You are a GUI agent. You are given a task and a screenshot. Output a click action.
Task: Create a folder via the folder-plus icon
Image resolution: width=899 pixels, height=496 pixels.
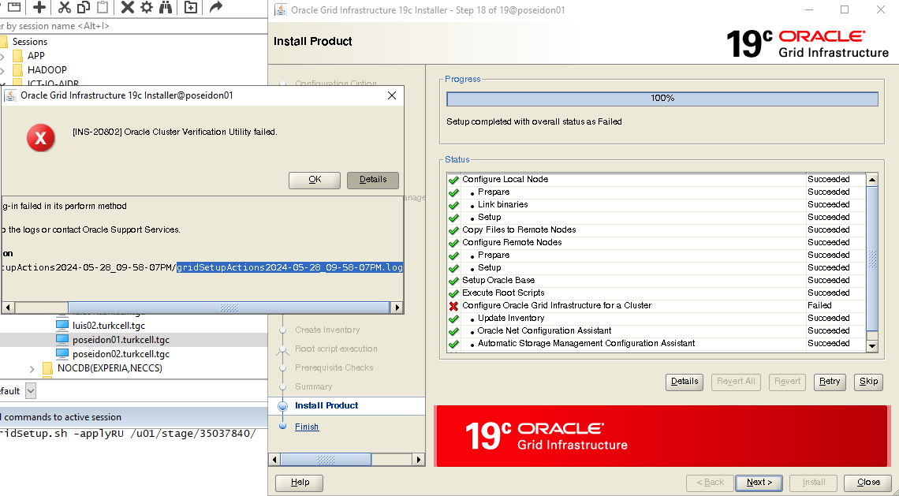pyautogui.click(x=190, y=9)
